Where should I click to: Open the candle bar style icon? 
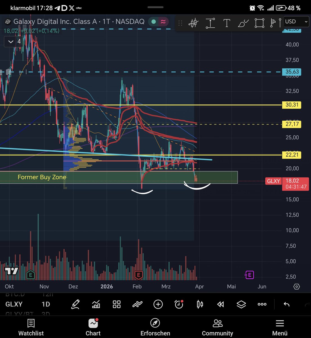tap(200, 304)
